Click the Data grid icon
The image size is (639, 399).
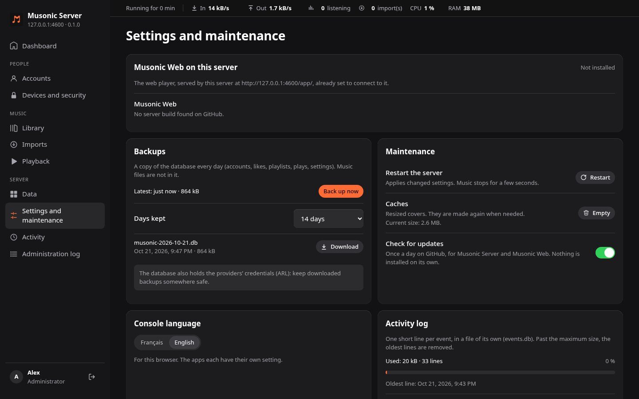pyautogui.click(x=14, y=194)
